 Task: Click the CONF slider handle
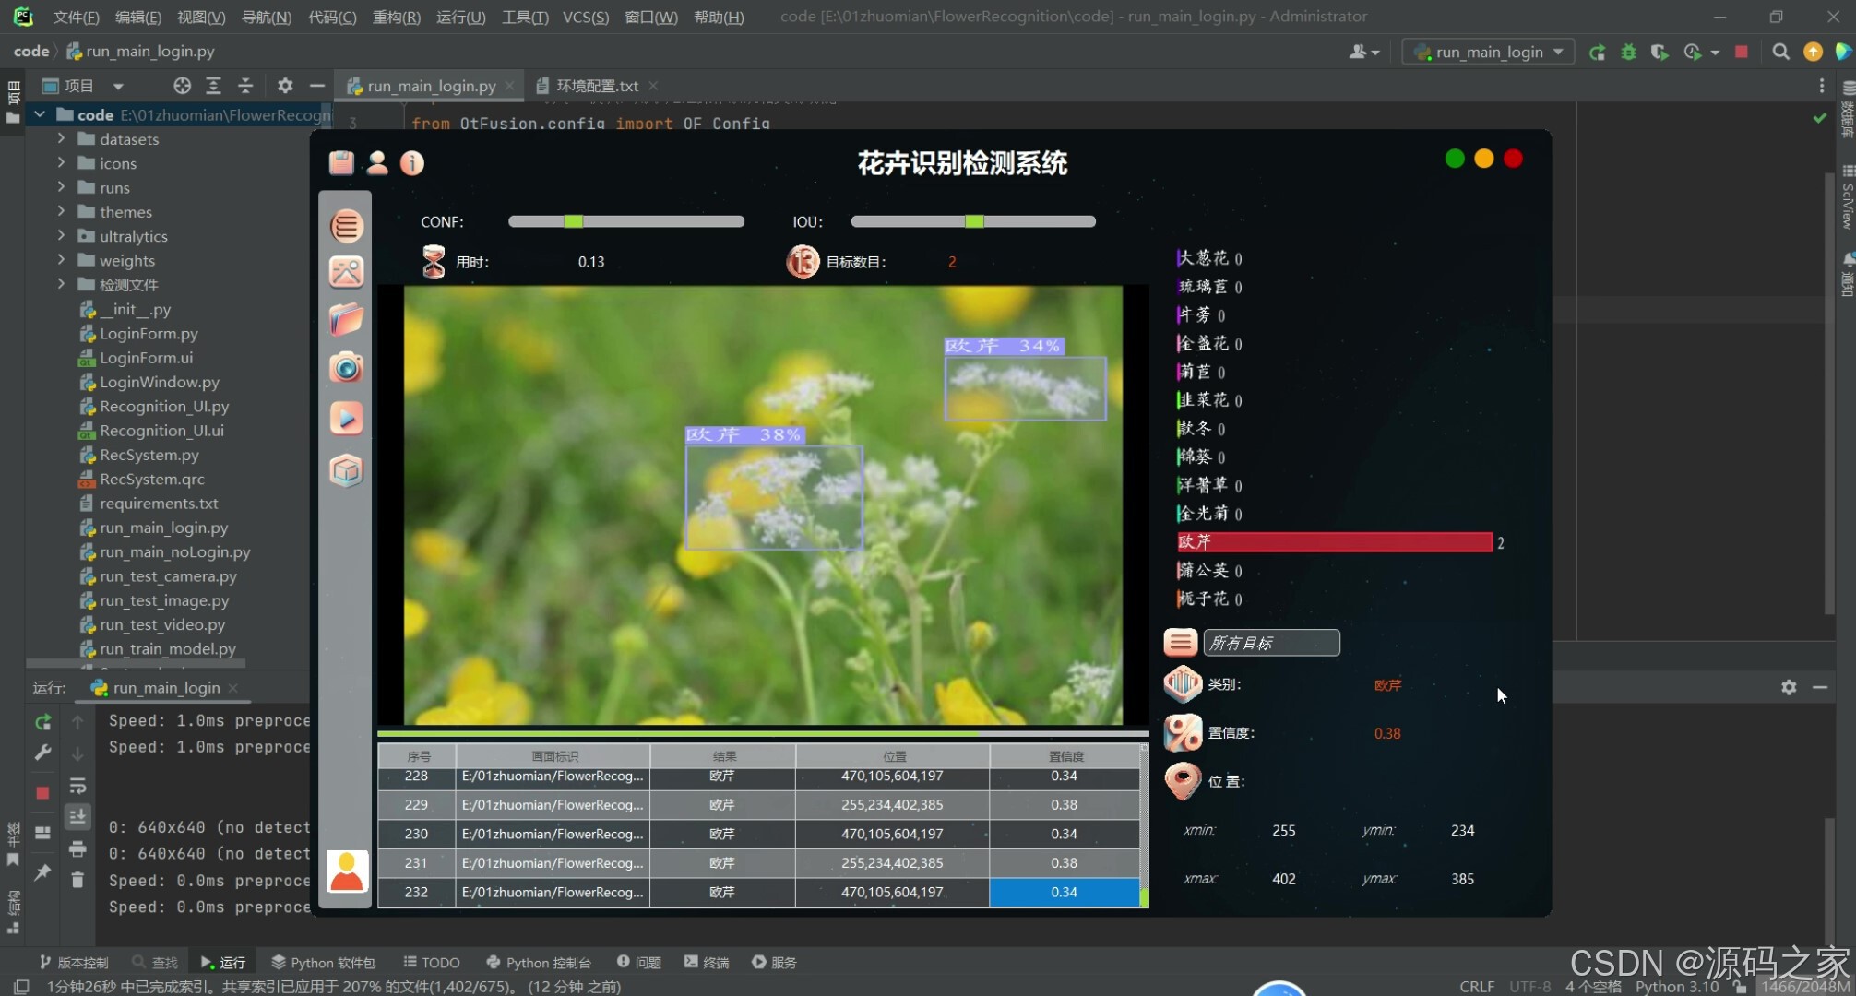coord(573,221)
